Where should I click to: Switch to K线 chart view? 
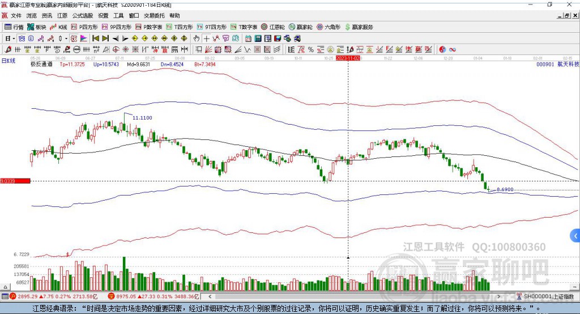pos(59,27)
